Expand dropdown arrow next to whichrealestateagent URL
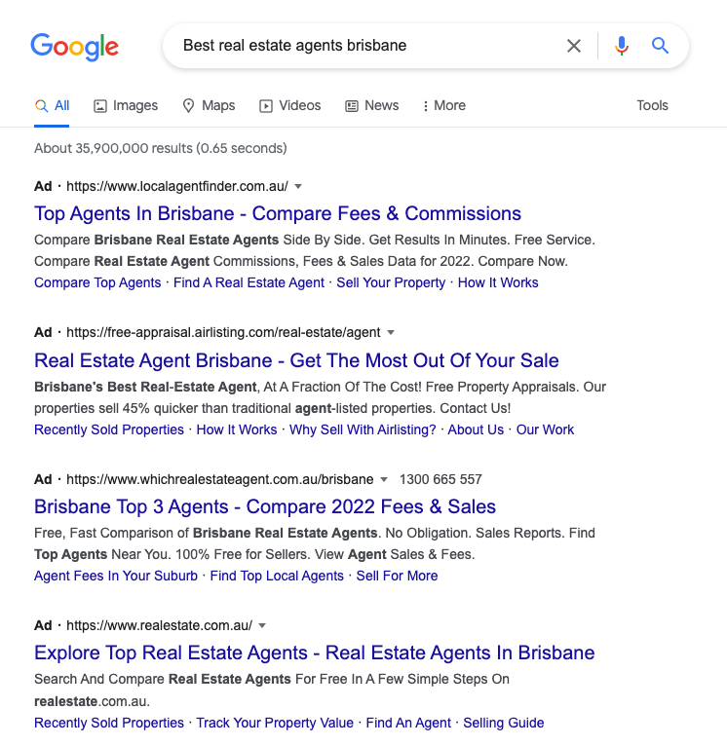The width and height of the screenshot is (727, 746). [384, 479]
